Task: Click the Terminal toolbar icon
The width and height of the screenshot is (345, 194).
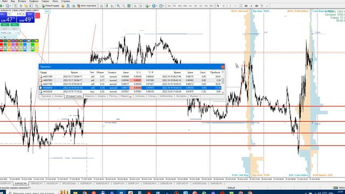Action: pos(31,6)
